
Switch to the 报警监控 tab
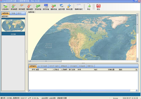coord(64,66)
